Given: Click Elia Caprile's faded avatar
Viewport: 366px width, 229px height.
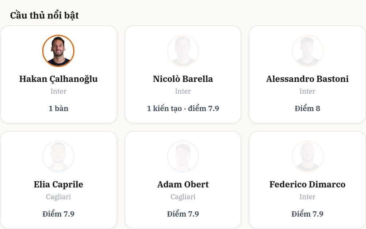Looking at the screenshot, I should pyautogui.click(x=58, y=156).
